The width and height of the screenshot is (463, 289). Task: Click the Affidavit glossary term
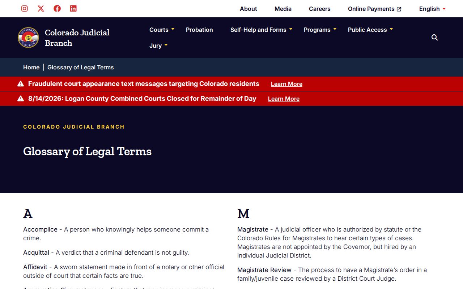coord(35,267)
